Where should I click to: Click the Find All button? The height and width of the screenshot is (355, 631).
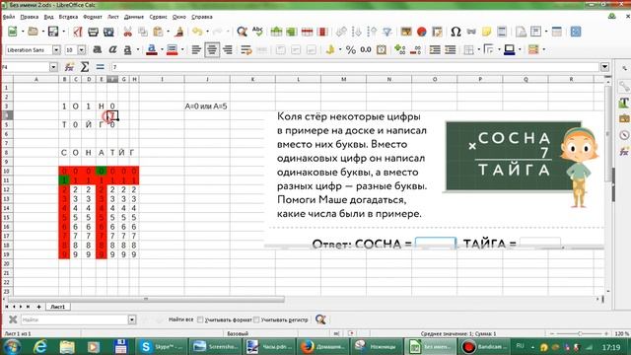tap(180, 319)
